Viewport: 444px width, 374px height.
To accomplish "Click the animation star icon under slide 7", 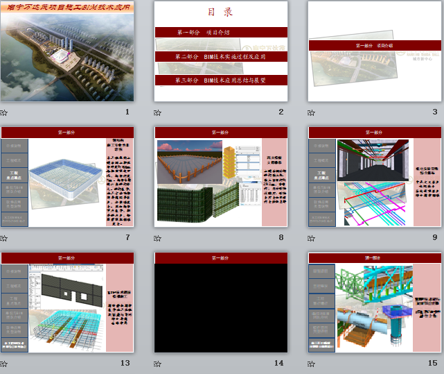I will 3,239.
